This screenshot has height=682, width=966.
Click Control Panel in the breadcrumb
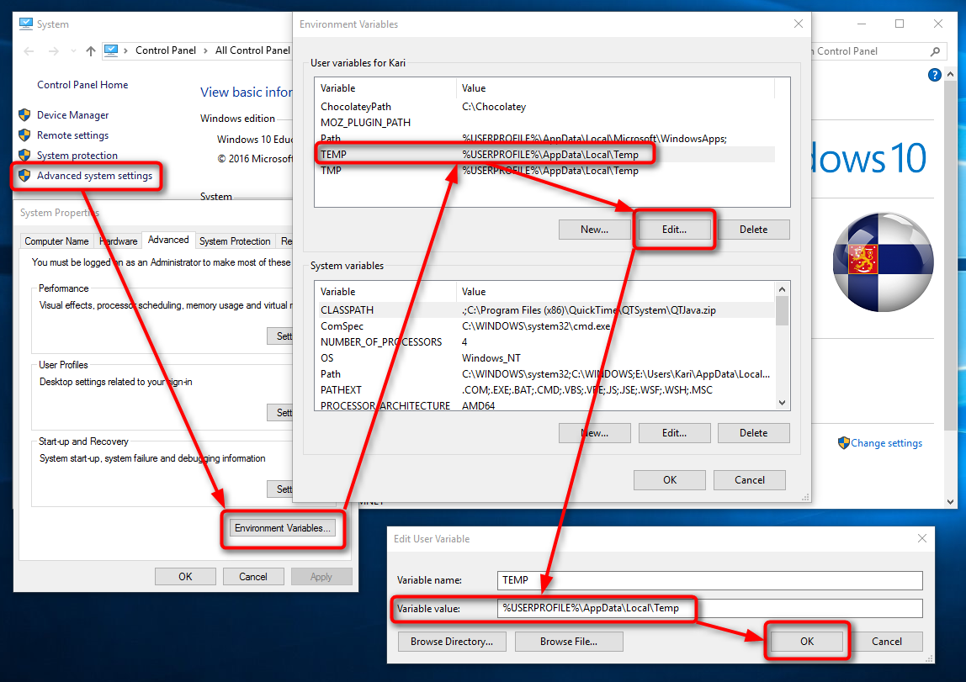[165, 50]
